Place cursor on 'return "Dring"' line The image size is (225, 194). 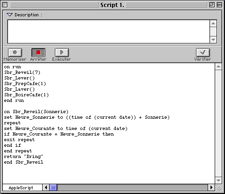(x=23, y=157)
